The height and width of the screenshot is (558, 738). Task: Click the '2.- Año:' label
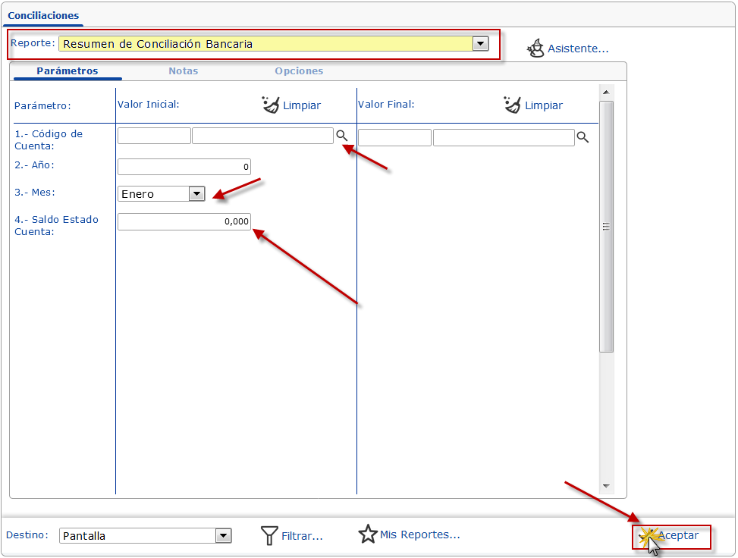[34, 165]
